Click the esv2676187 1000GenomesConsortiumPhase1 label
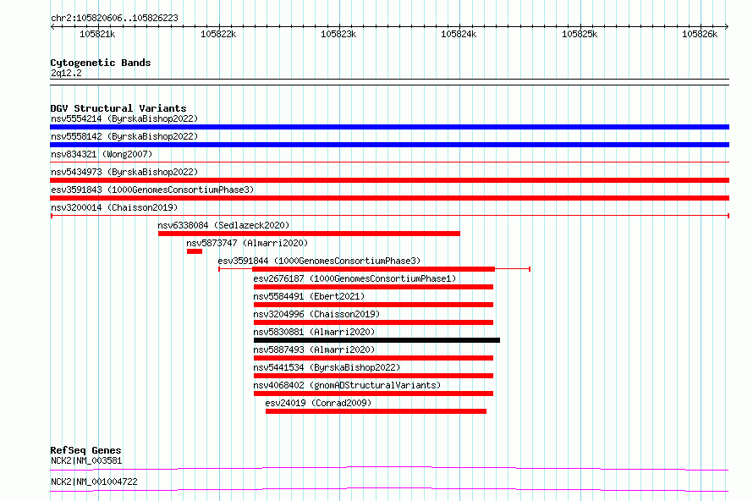 coord(355,278)
